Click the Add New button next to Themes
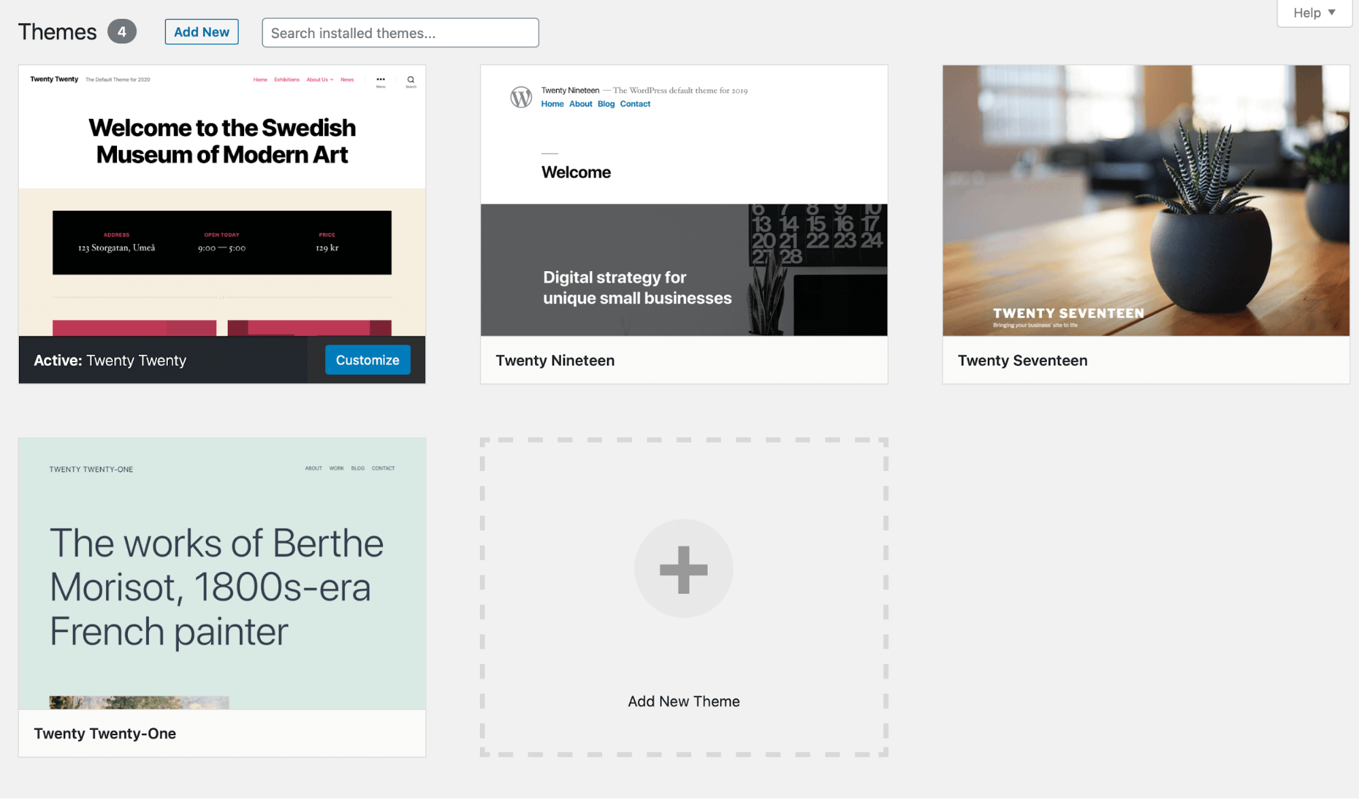1359x799 pixels. point(201,31)
